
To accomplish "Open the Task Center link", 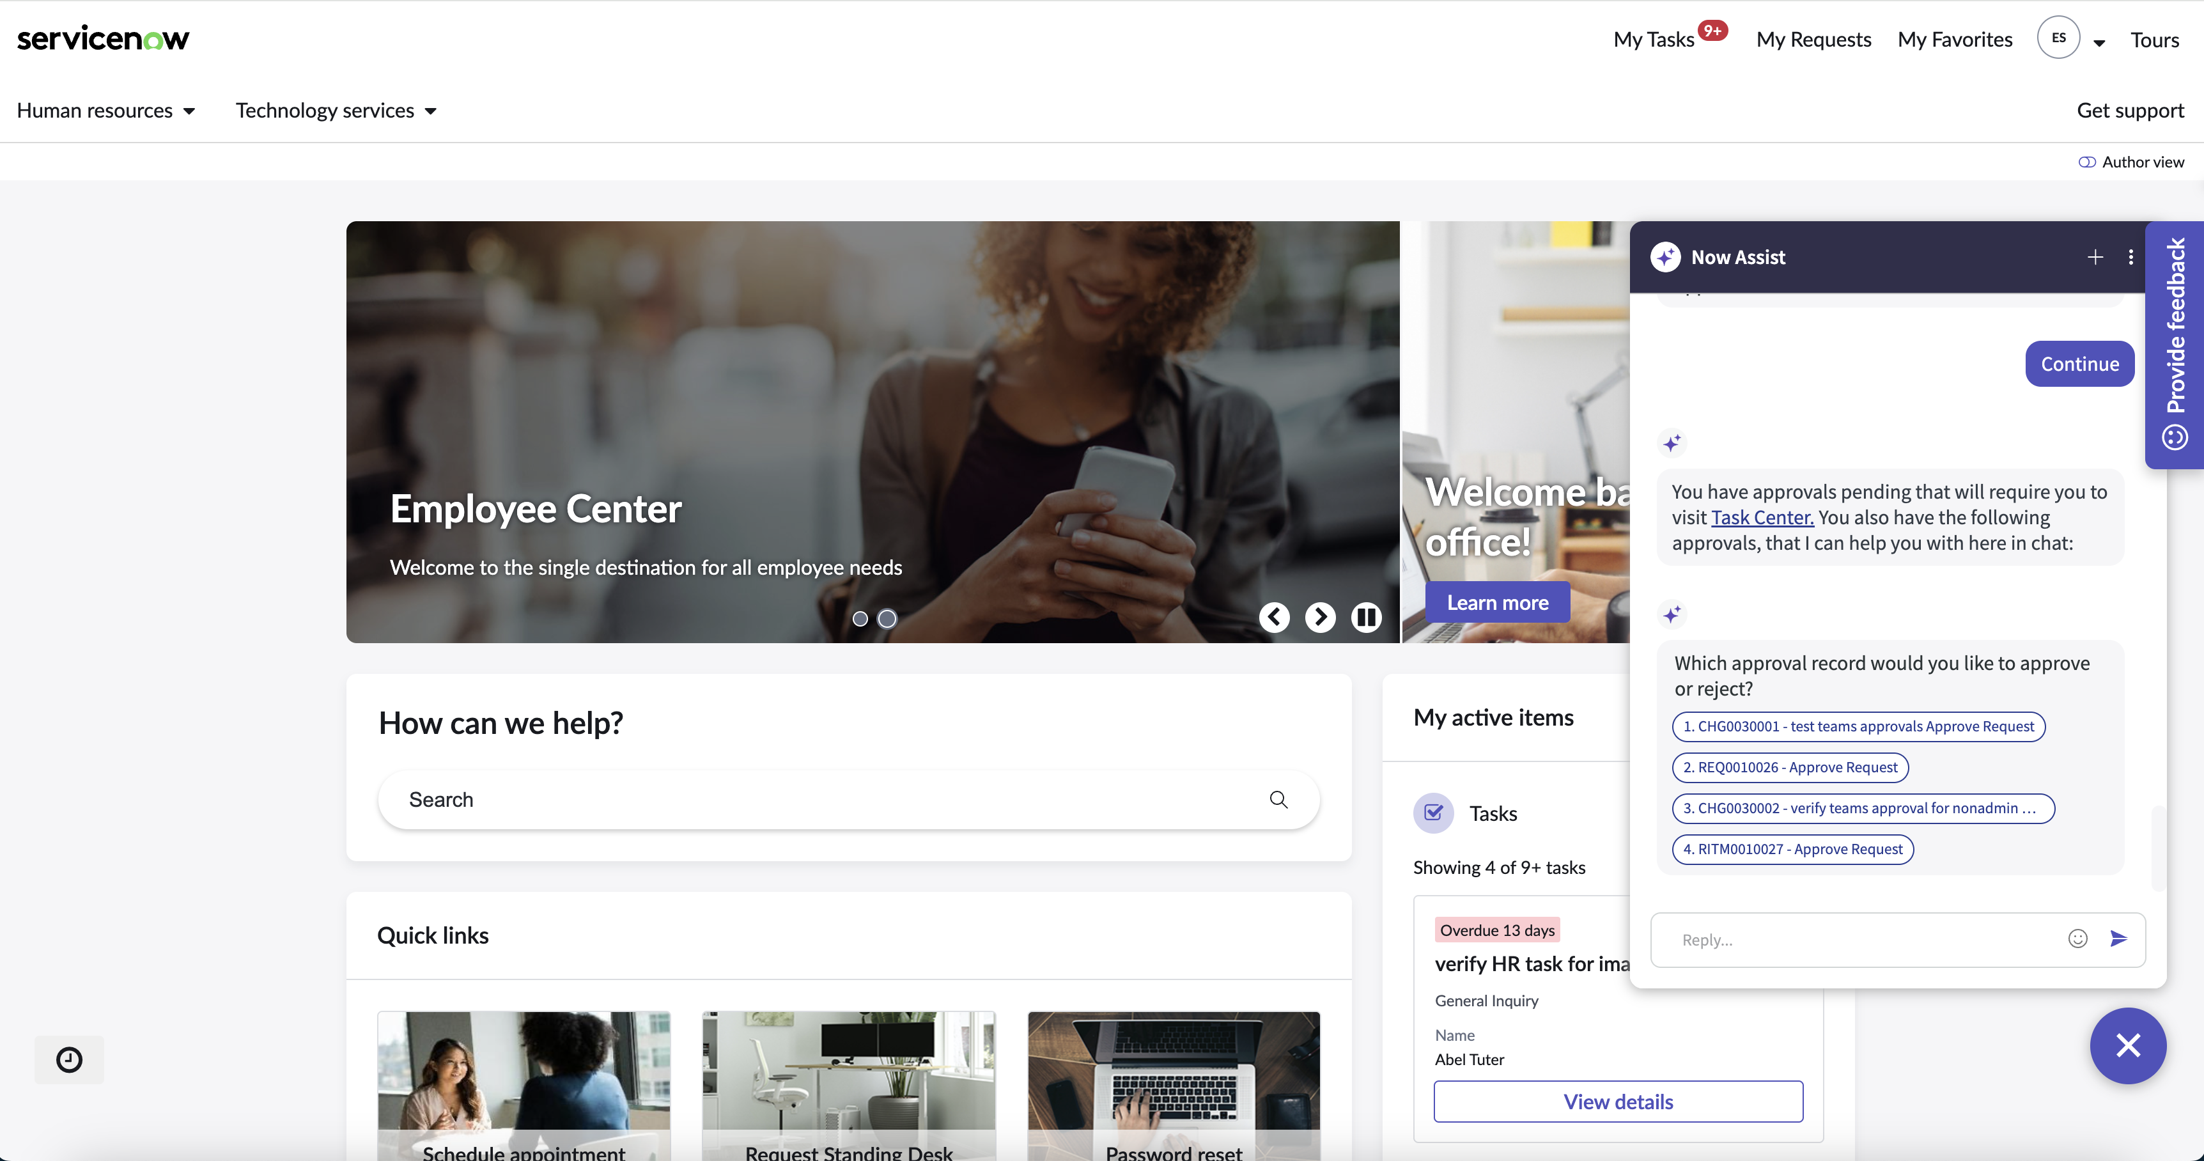I will click(x=1762, y=517).
